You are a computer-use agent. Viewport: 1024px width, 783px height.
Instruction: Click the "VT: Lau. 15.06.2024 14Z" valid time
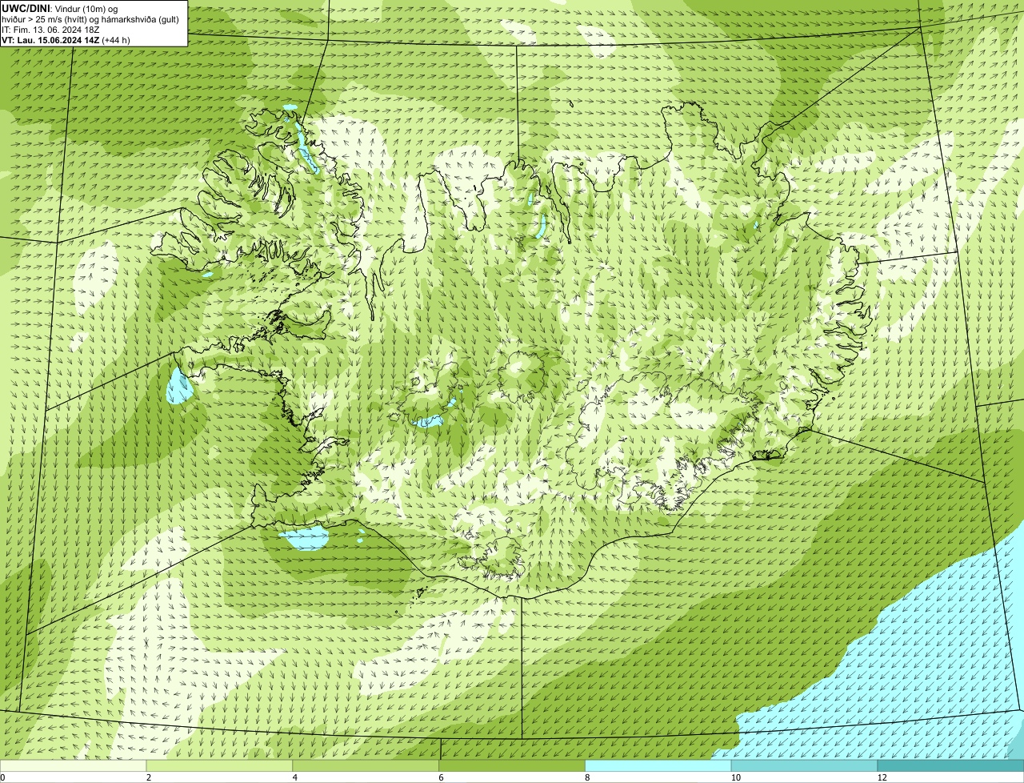coord(50,39)
